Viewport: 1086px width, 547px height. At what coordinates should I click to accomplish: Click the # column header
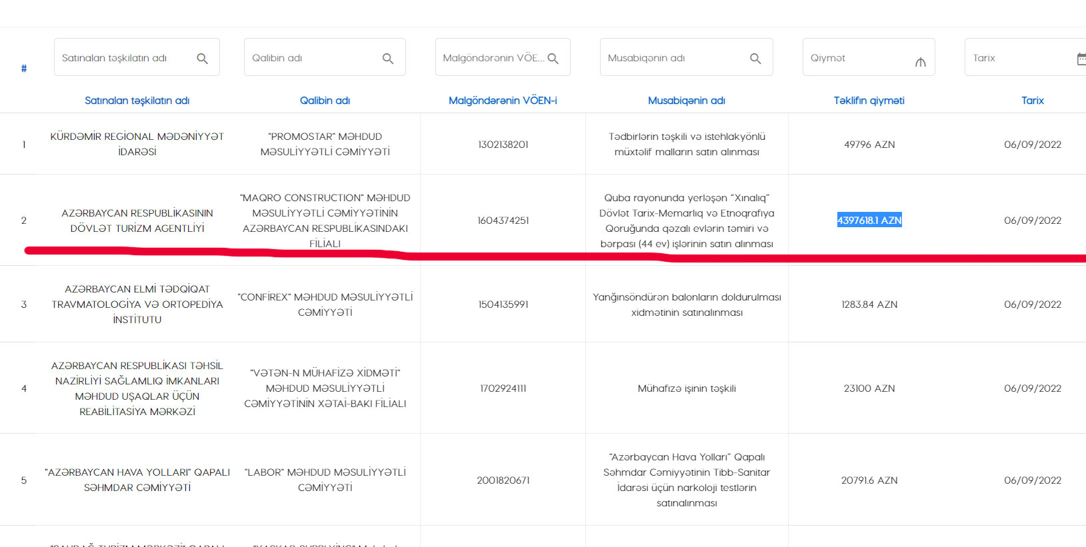pyautogui.click(x=24, y=69)
